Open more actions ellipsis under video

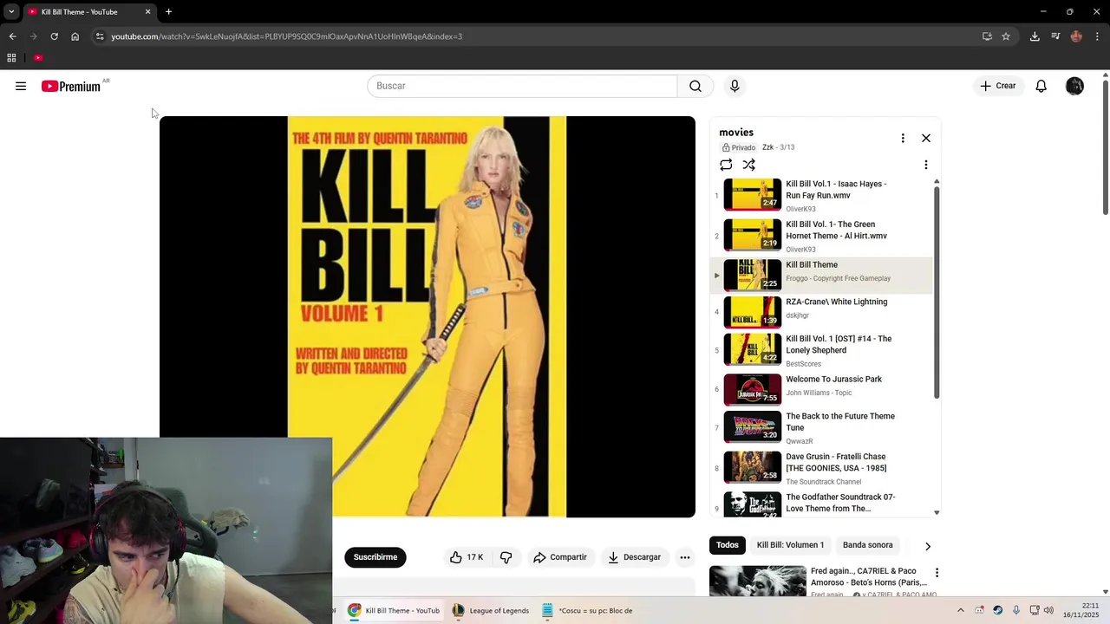click(685, 557)
